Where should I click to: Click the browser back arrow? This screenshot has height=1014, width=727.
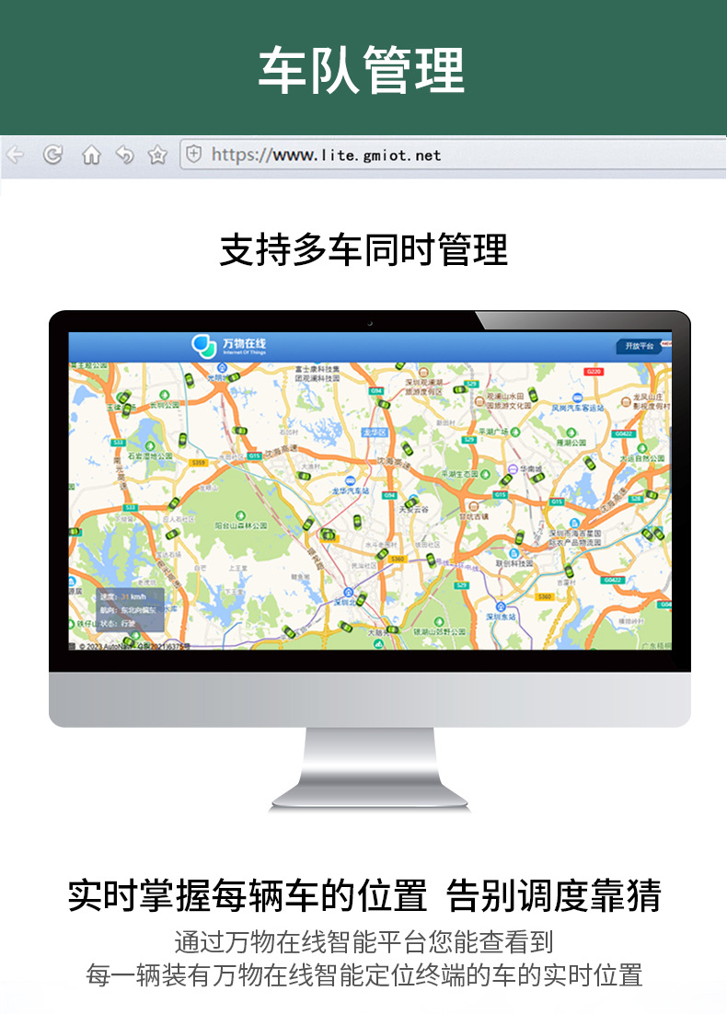[x=15, y=155]
